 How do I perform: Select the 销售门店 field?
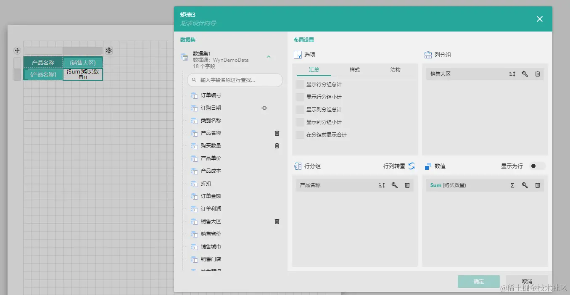pyautogui.click(x=211, y=259)
